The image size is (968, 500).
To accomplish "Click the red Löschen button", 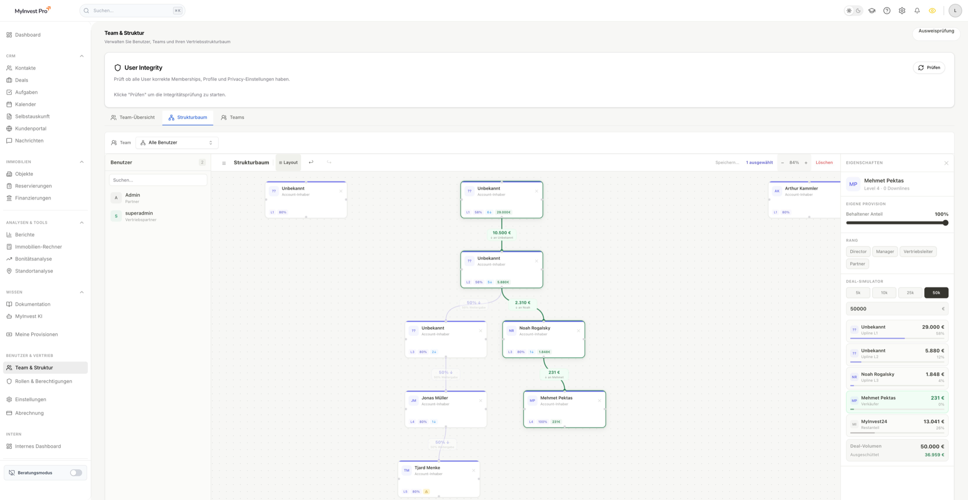I will 824,162.
